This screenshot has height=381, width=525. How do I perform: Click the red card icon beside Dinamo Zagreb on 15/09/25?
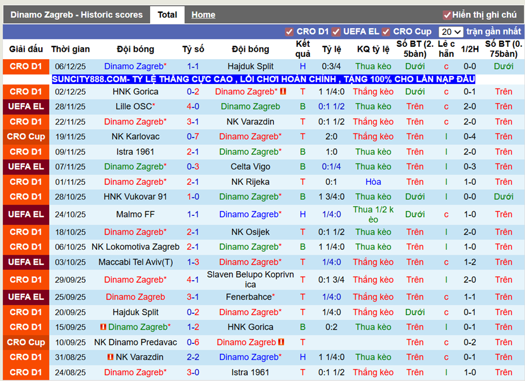coord(103,327)
